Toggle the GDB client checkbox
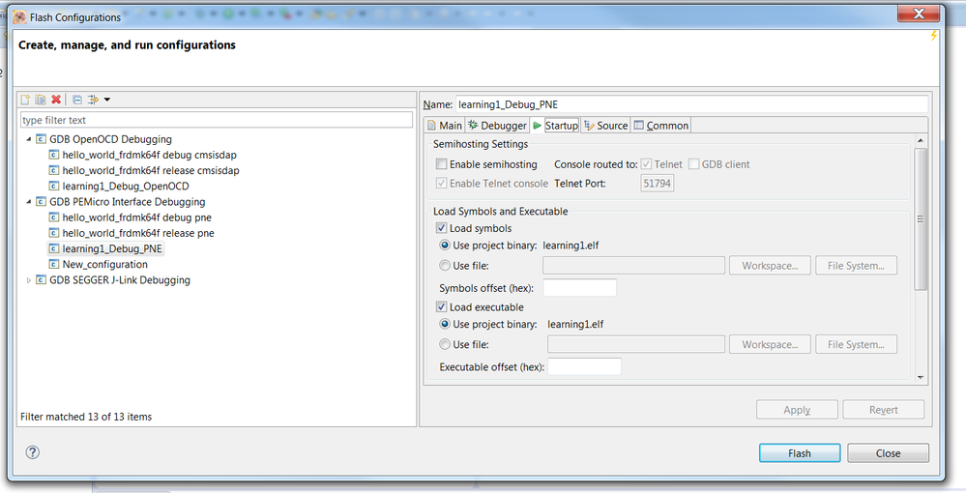Viewport: 966px width, 493px height. pos(693,164)
